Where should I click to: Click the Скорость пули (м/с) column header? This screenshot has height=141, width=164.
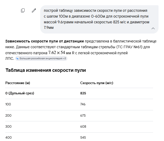[97, 83]
